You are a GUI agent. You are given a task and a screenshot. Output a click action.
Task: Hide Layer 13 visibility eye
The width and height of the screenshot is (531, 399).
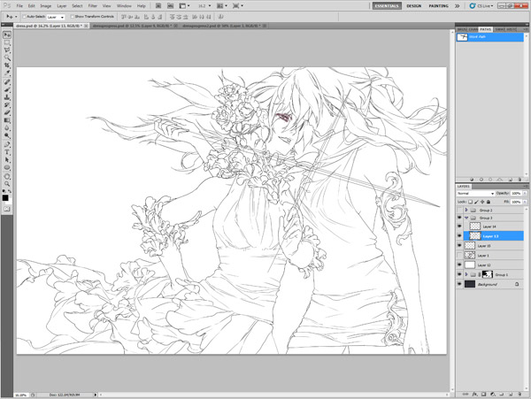[459, 236]
